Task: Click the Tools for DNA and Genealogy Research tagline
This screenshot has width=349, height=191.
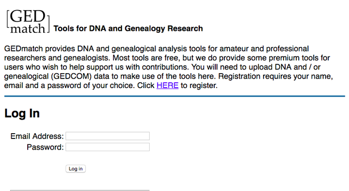Action: click(x=128, y=29)
